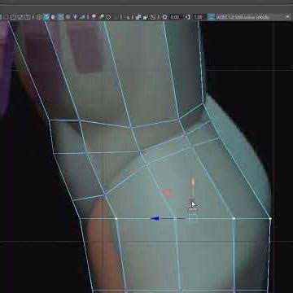Edit the exposure value 0.00 field
The width and height of the screenshot is (293, 293).
point(175,17)
